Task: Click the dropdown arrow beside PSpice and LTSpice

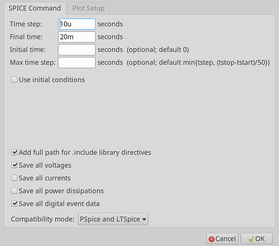Action: [144, 219]
